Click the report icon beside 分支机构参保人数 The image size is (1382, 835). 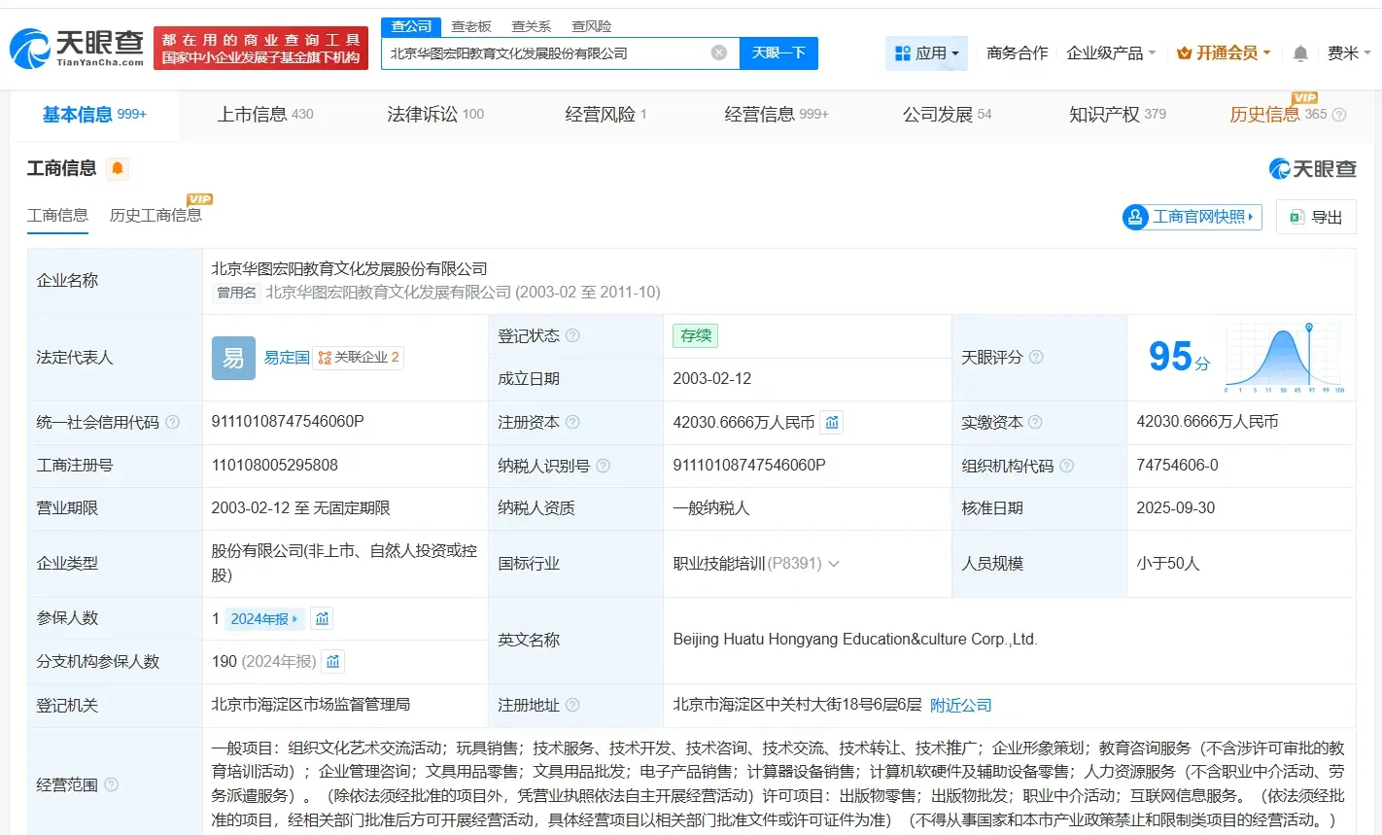coord(332,661)
